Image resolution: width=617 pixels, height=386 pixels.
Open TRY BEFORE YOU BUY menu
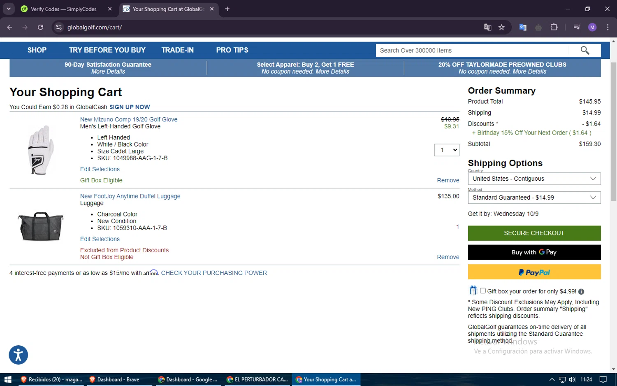107,50
